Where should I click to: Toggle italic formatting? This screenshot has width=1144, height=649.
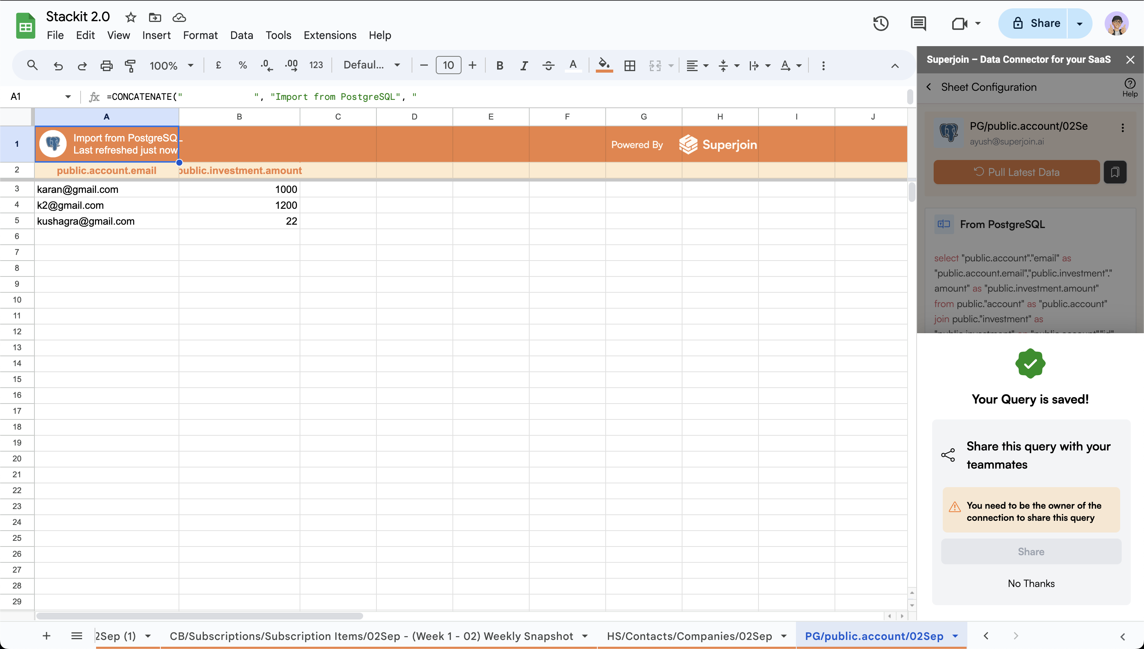[524, 65]
